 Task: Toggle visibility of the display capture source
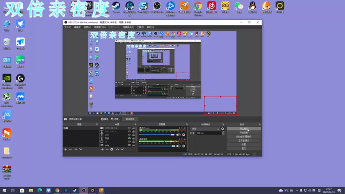pos(129,142)
